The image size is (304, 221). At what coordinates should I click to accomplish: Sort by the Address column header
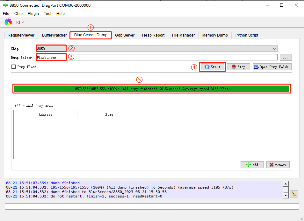click(45, 114)
